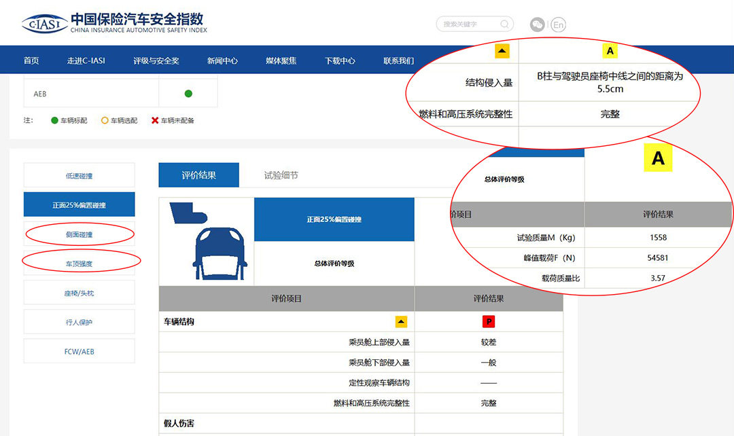
Task: Open the WeChat icon in header
Action: coord(538,24)
